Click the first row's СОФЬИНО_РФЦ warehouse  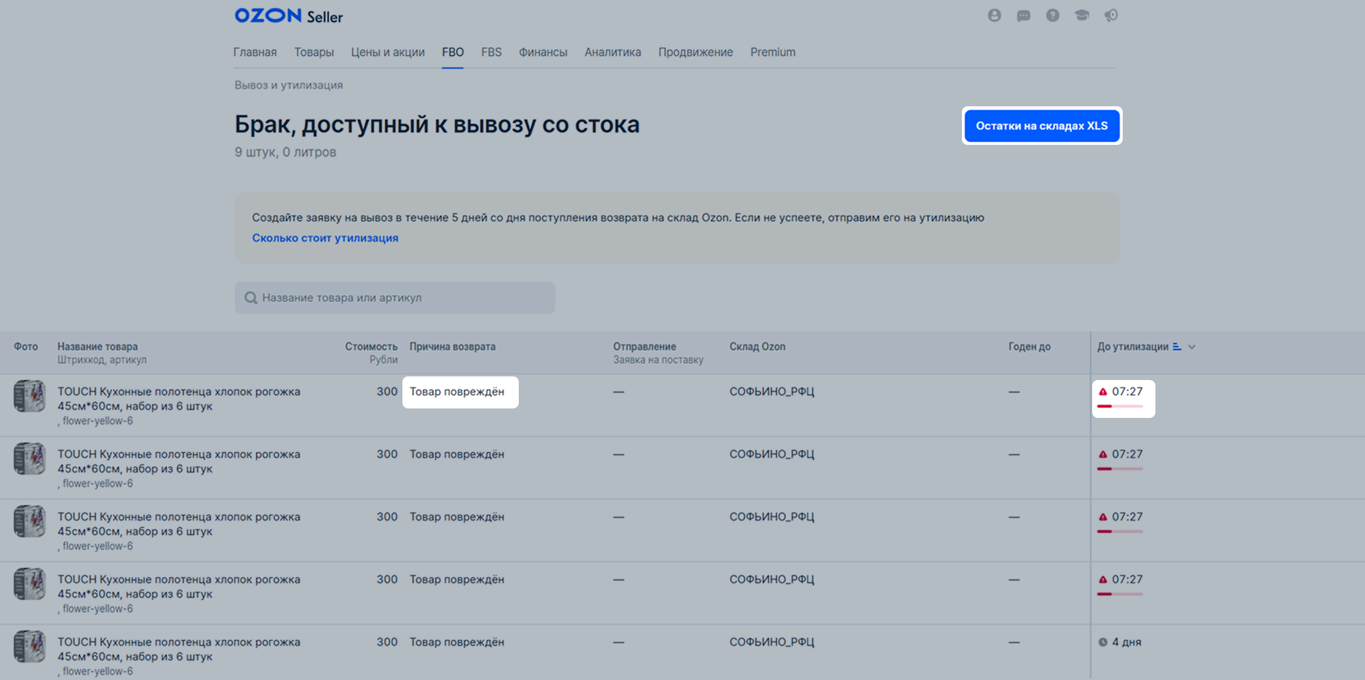pyautogui.click(x=772, y=392)
